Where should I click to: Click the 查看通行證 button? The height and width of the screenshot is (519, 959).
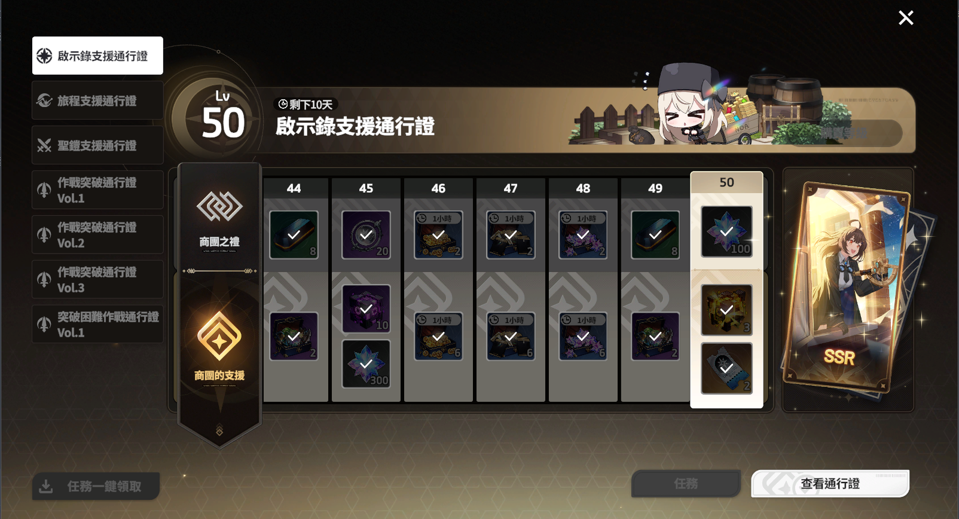tap(830, 483)
